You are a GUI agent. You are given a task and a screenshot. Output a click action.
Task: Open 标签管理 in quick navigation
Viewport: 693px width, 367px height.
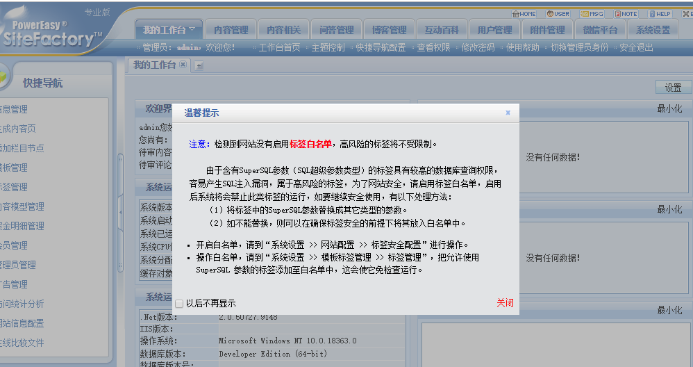(x=14, y=187)
